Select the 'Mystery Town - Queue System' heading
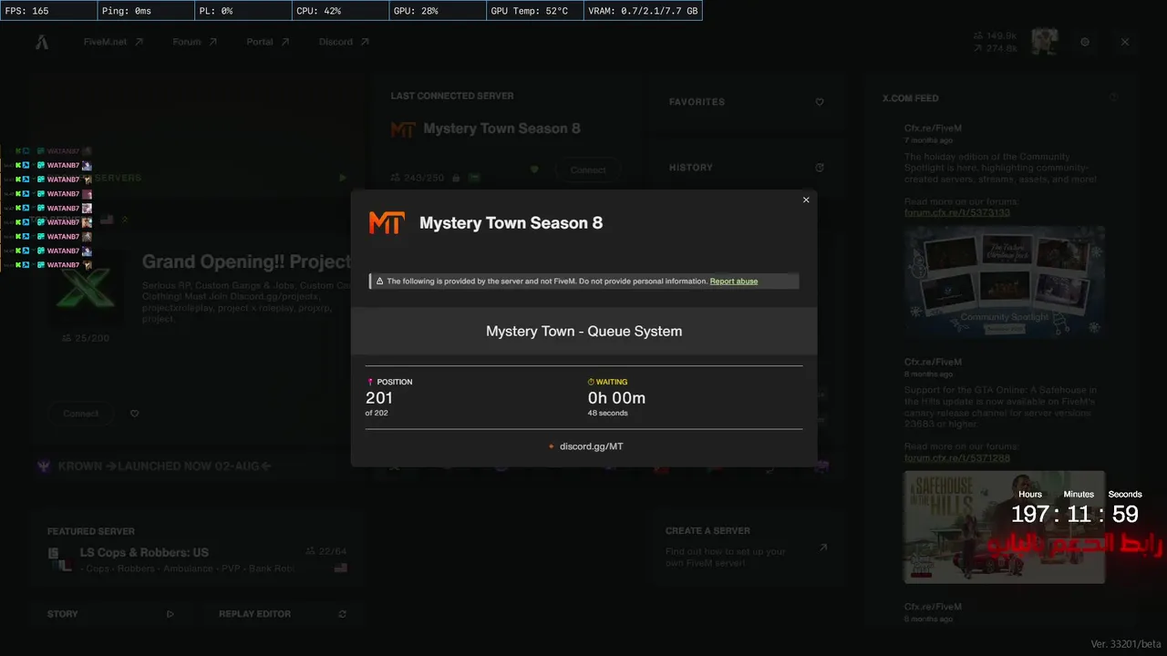The height and width of the screenshot is (656, 1167). pyautogui.click(x=584, y=331)
